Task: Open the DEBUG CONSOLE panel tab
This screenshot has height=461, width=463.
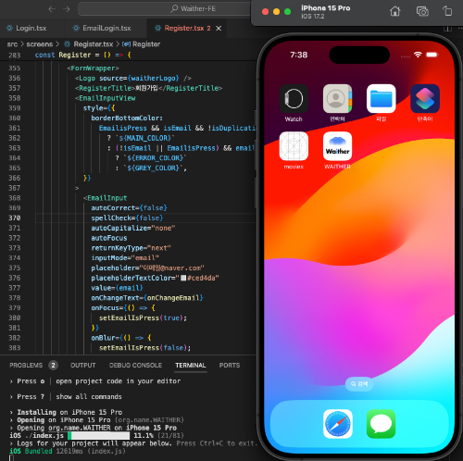Action: 135,366
